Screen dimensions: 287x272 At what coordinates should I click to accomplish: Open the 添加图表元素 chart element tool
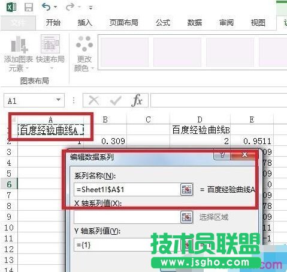pos(18,53)
